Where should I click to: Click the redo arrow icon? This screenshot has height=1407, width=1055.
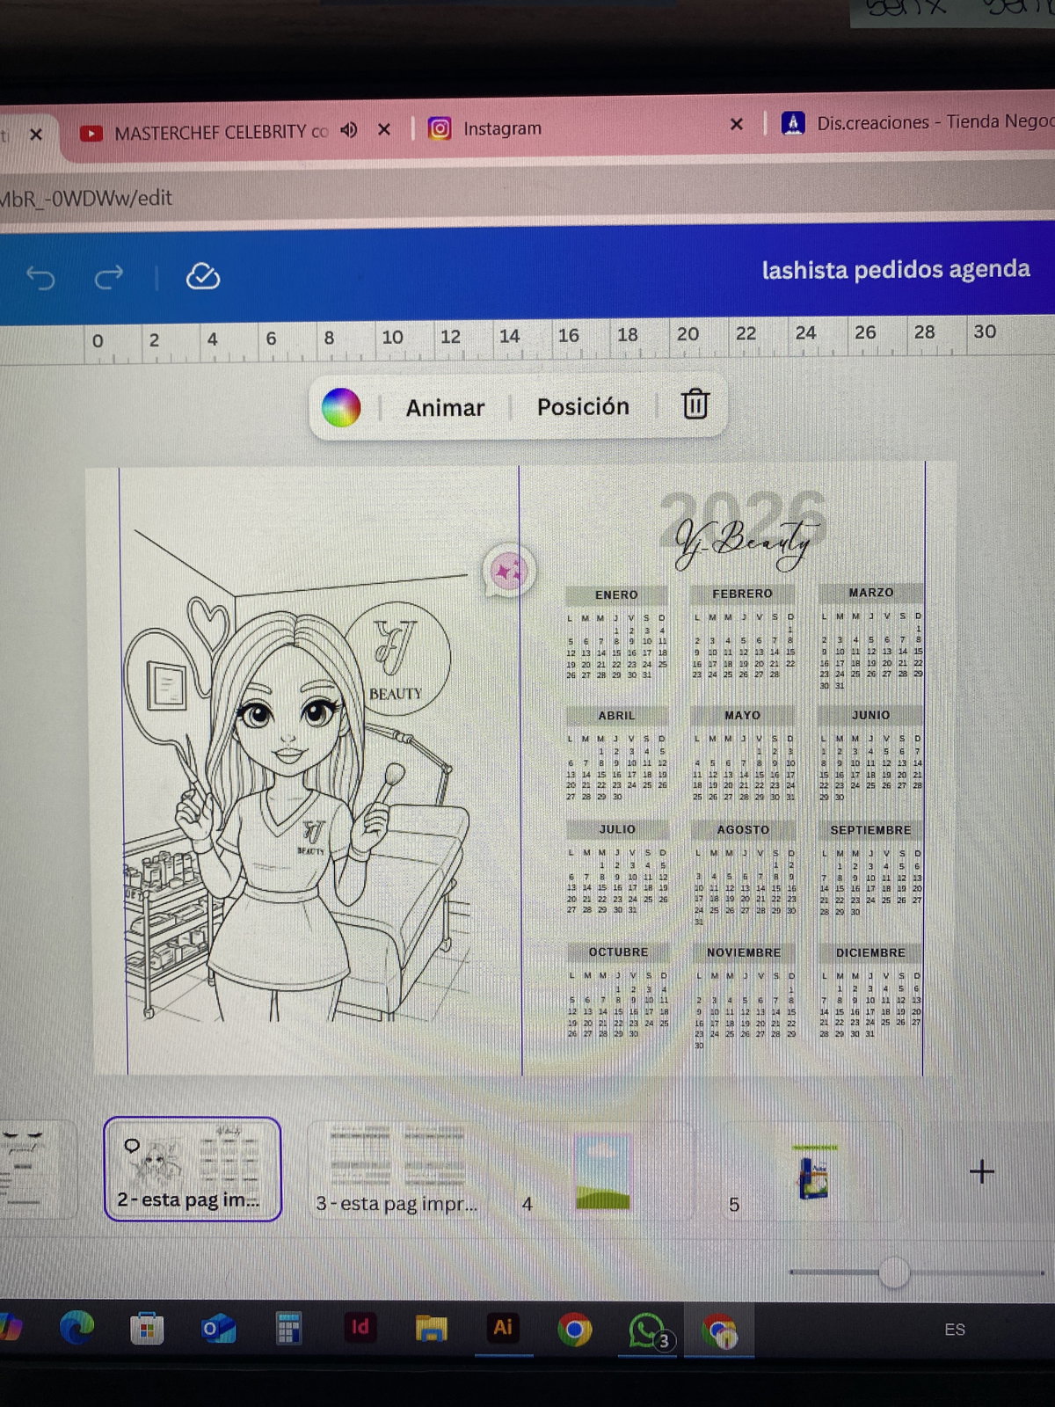(109, 278)
